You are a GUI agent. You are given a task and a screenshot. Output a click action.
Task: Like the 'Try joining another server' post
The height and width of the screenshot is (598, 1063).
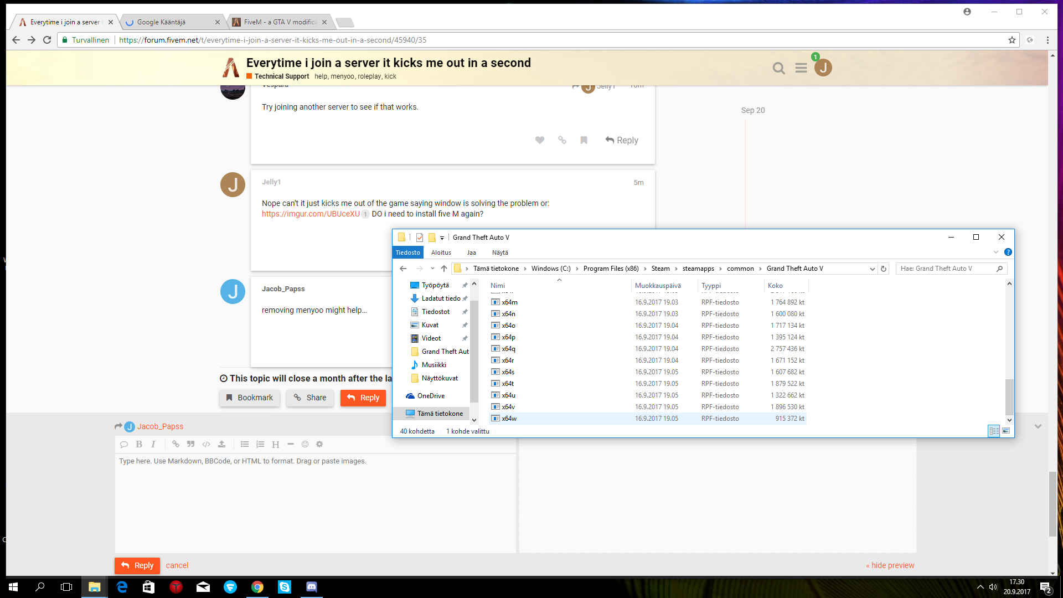(540, 140)
